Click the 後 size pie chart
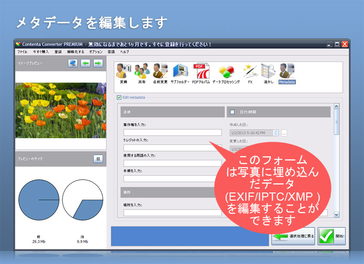 83,200
